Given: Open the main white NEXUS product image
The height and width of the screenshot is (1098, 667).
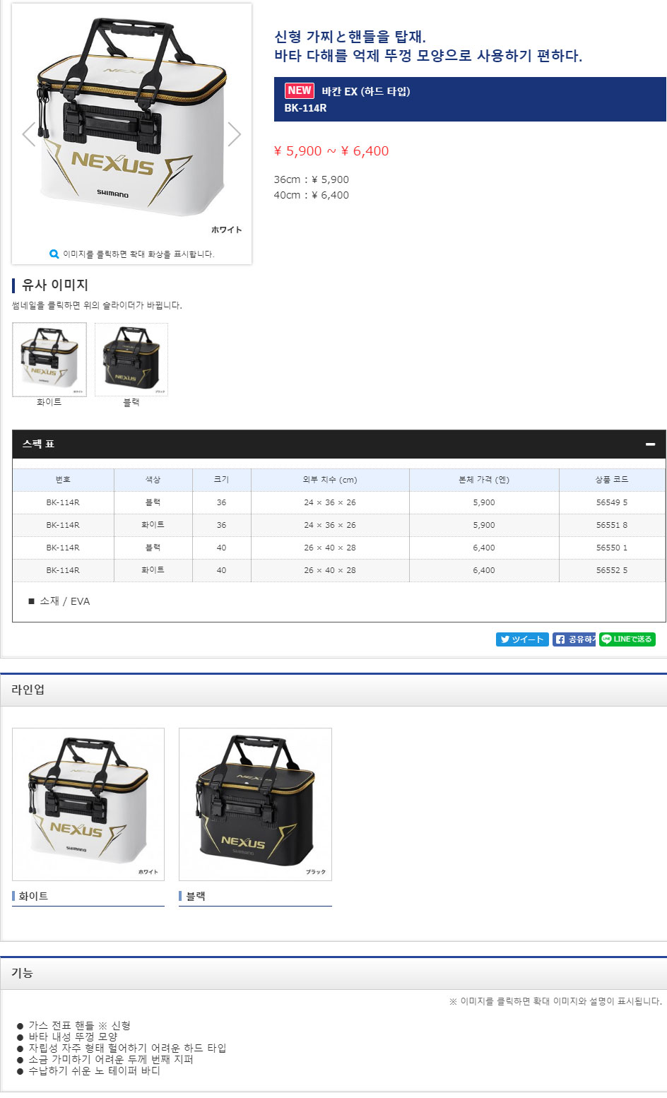Looking at the screenshot, I should point(131,124).
